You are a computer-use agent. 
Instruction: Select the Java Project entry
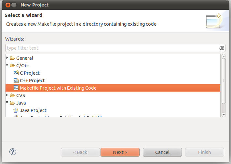click(33, 110)
